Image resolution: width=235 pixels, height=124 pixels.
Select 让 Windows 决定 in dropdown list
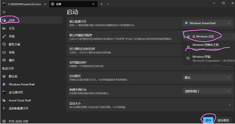pos(209,36)
